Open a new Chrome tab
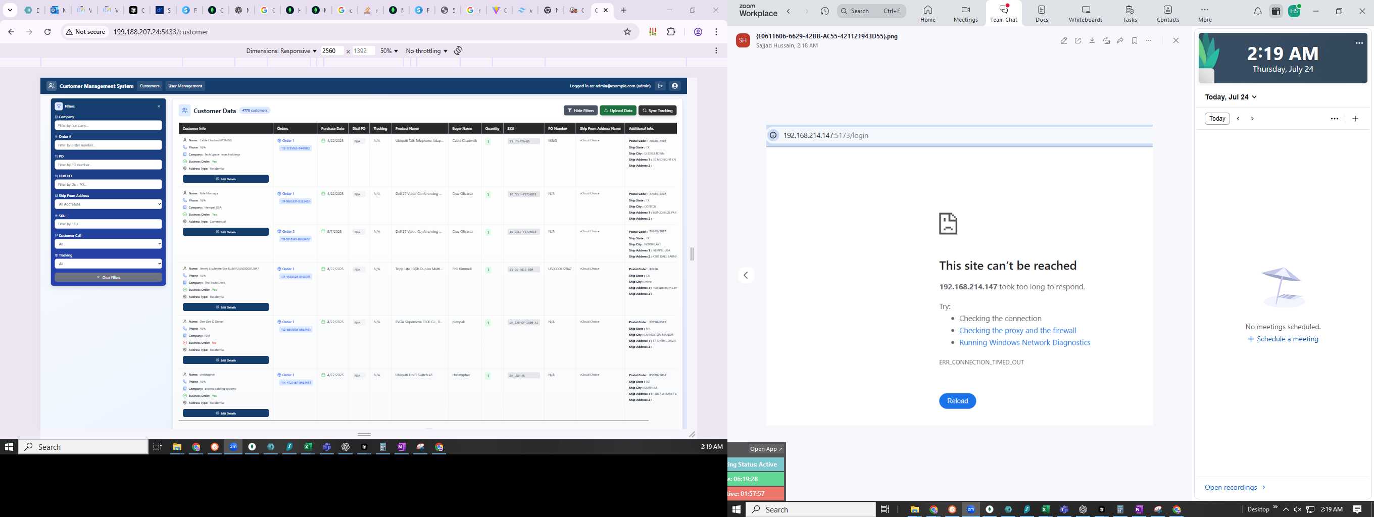1374x517 pixels. tap(623, 10)
